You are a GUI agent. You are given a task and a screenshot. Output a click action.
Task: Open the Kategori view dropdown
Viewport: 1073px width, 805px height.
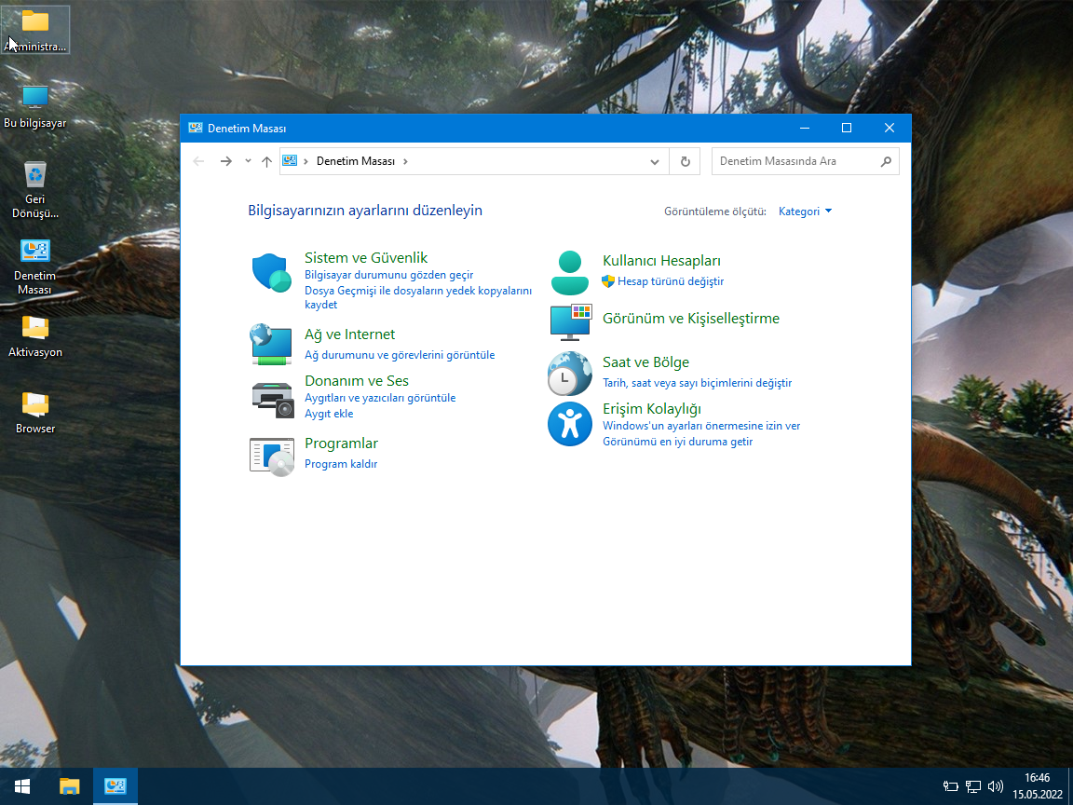[x=805, y=211]
